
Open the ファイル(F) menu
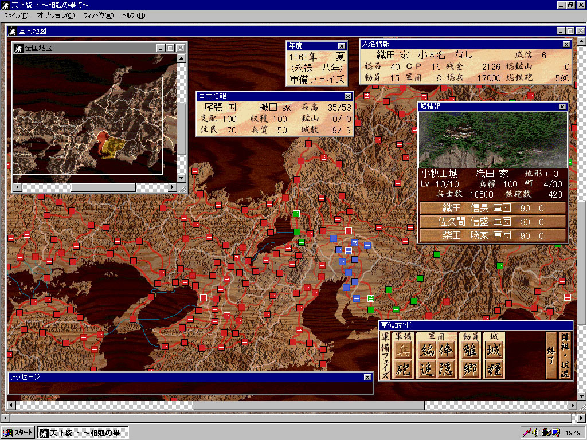(x=17, y=15)
